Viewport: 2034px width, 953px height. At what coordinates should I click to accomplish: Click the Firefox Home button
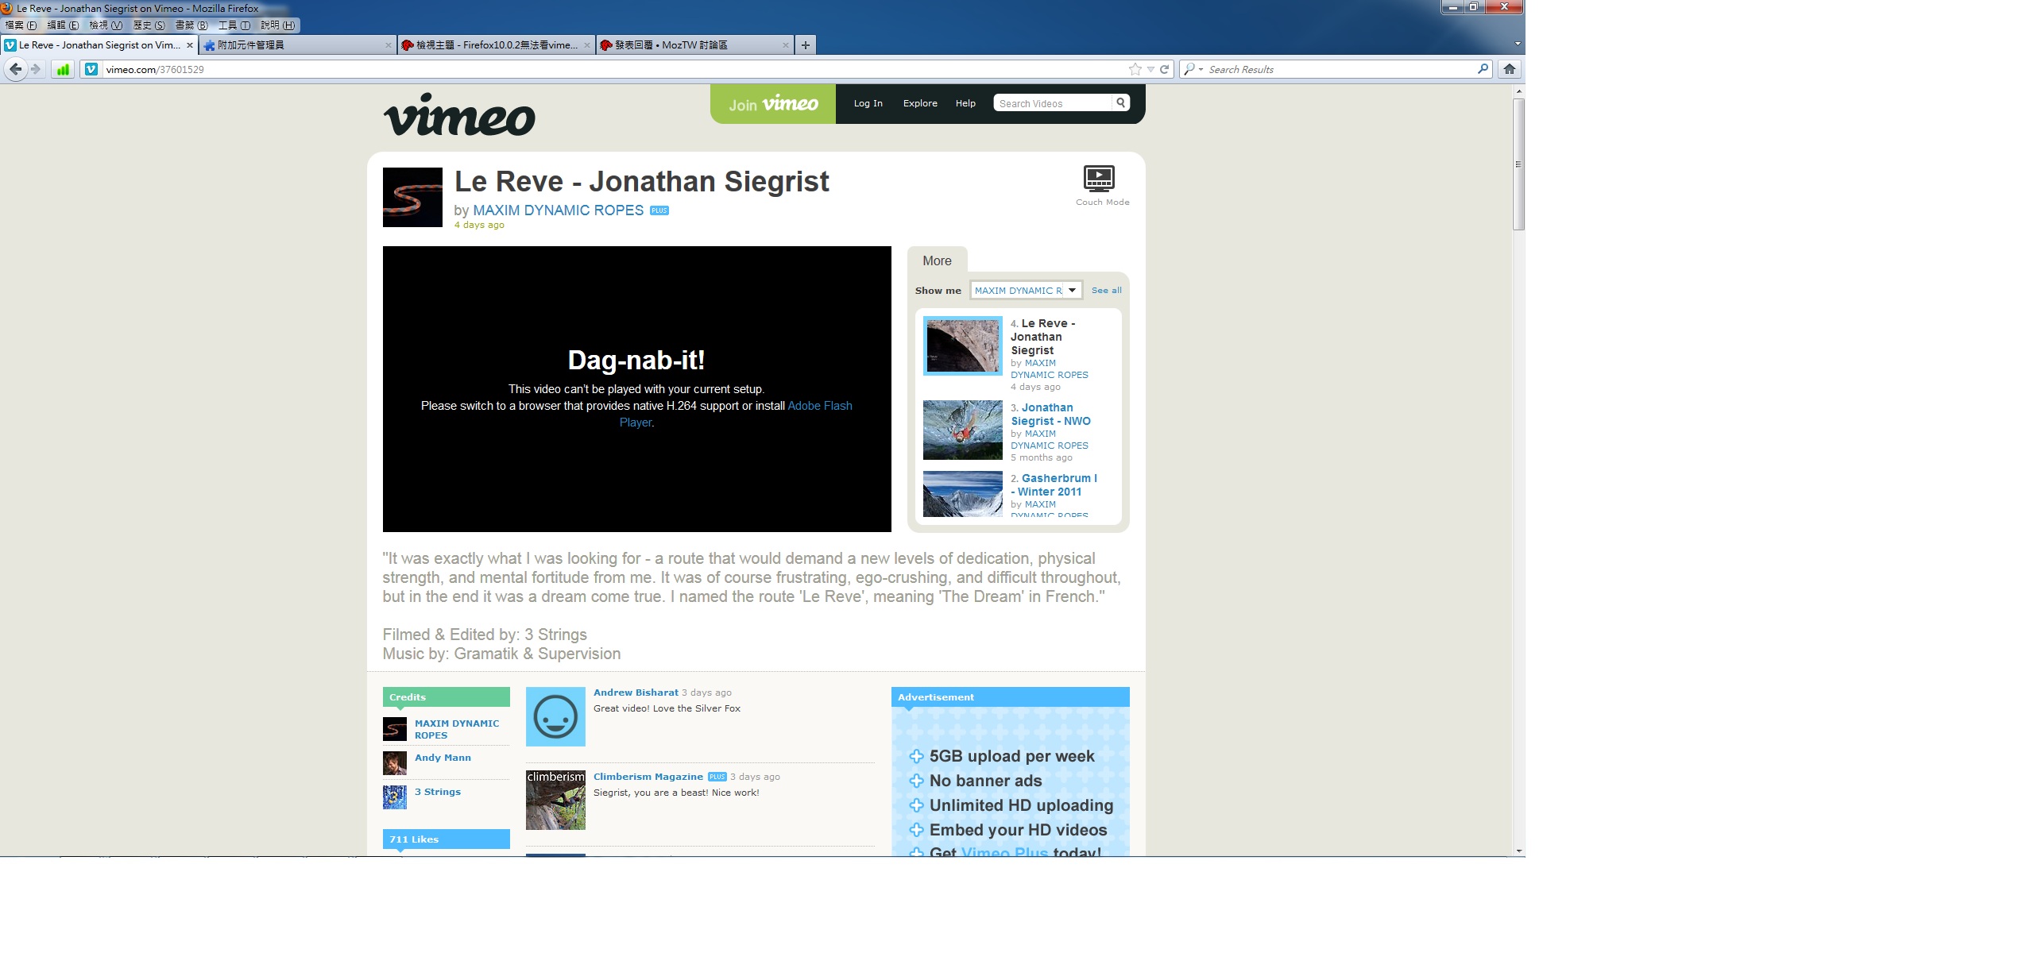pos(1509,69)
